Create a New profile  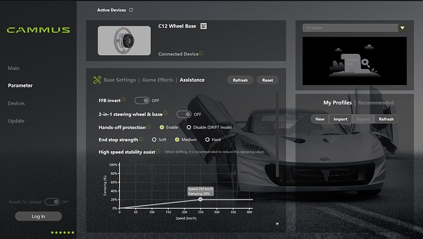320,119
